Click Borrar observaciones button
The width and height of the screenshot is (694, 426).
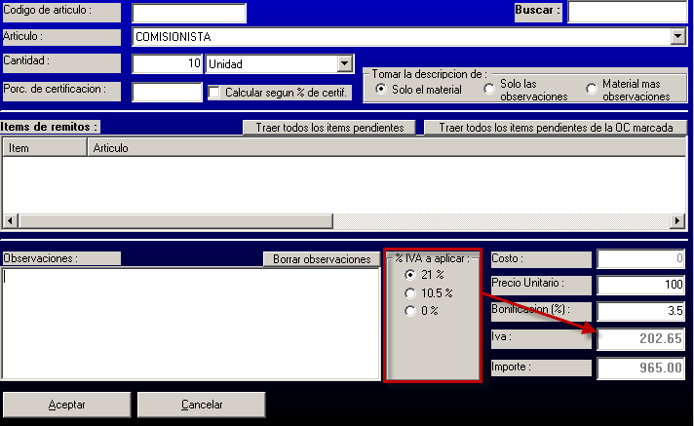(321, 259)
